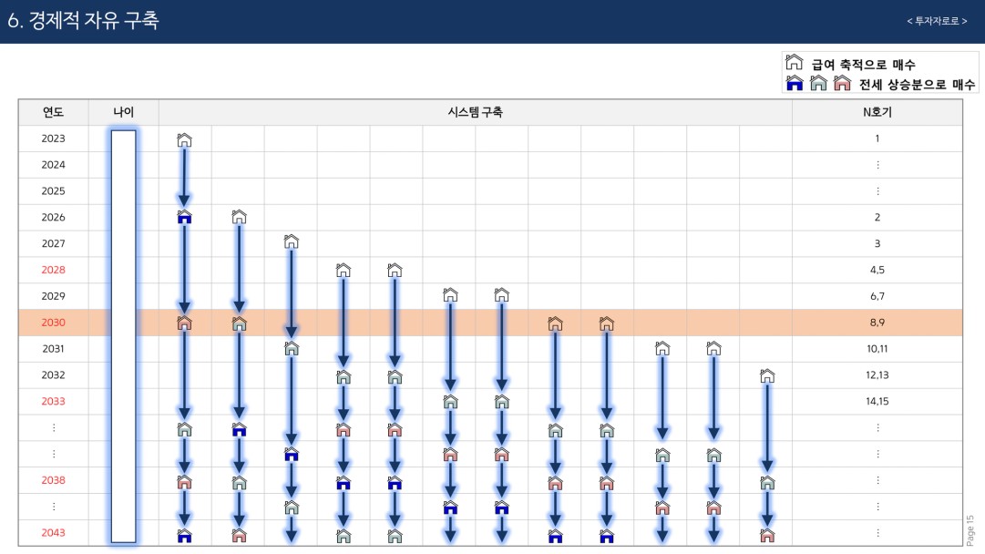
Task: Select the white house icon in the 2032 row
Action: click(x=767, y=375)
